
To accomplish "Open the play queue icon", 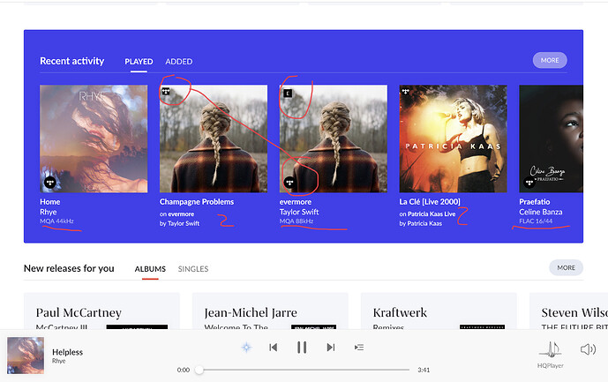I will (359, 347).
